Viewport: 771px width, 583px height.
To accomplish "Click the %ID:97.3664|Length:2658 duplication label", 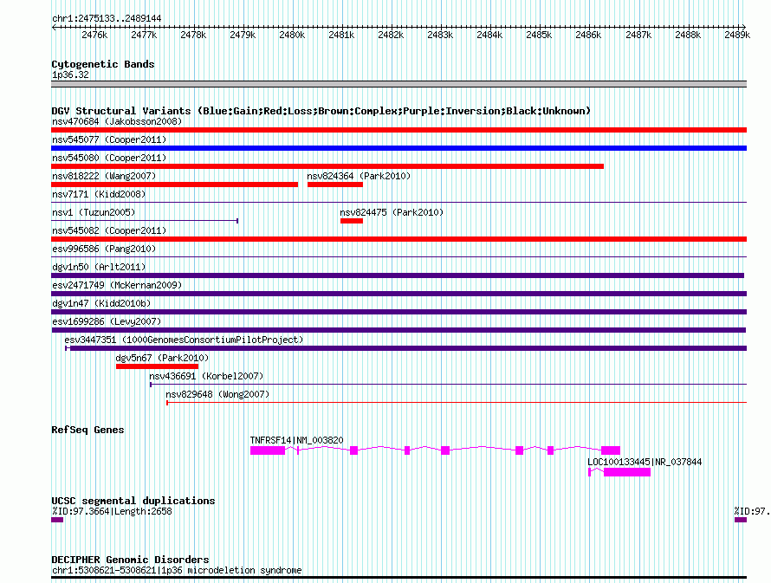I will coord(112,511).
